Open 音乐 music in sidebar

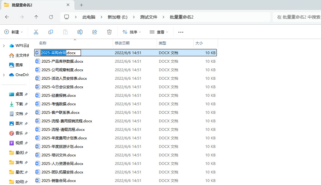(16, 133)
